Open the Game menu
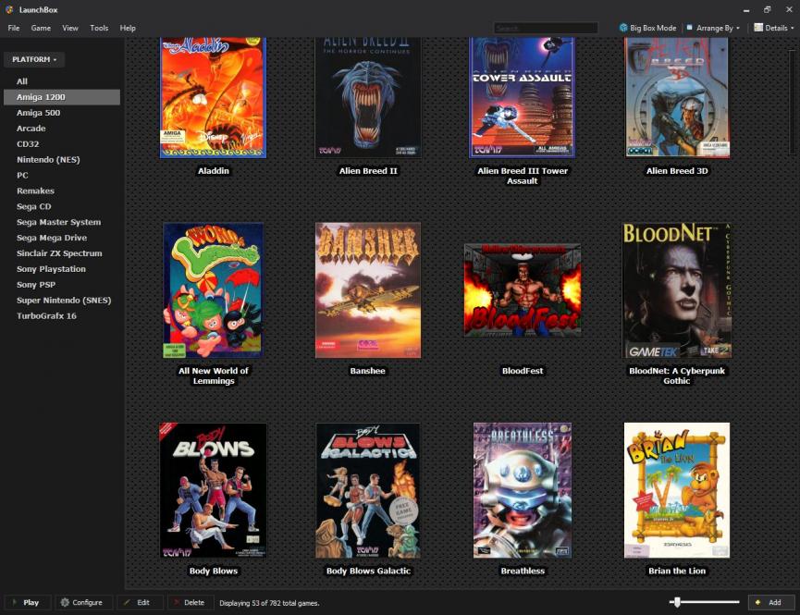Image resolution: width=800 pixels, height=615 pixels. (41, 28)
